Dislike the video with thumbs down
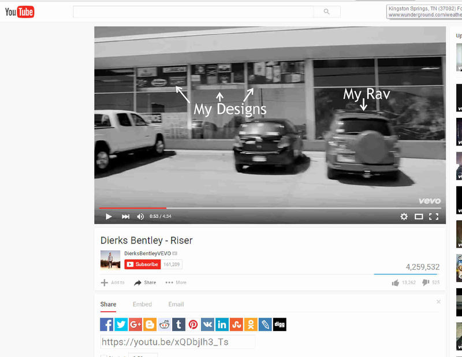This screenshot has height=357, width=462. point(431,282)
